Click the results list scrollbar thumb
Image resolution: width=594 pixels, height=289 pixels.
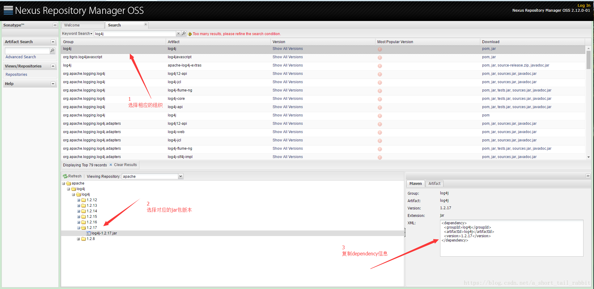588,60
